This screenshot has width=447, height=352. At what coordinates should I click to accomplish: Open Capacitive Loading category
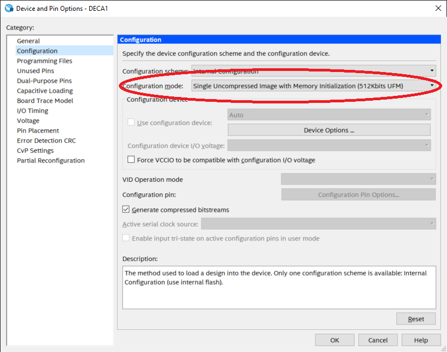point(44,91)
